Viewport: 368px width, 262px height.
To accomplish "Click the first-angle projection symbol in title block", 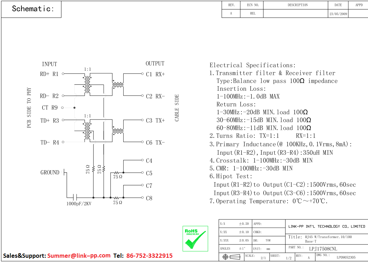I will pos(231,258).
